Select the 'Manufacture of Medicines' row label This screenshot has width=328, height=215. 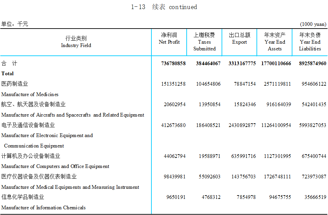pyautogui.click(x=30, y=94)
